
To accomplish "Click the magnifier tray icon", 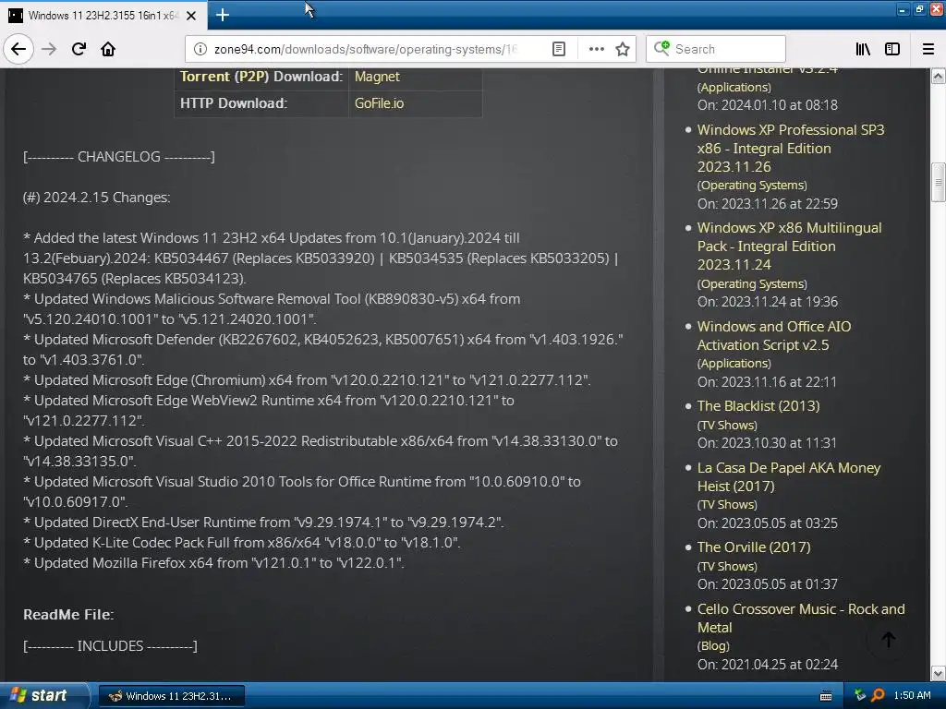I will point(878,695).
